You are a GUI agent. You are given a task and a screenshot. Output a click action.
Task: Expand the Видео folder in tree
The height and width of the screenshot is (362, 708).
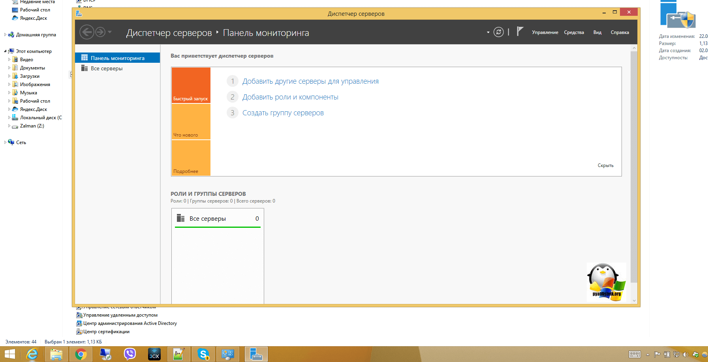9,60
